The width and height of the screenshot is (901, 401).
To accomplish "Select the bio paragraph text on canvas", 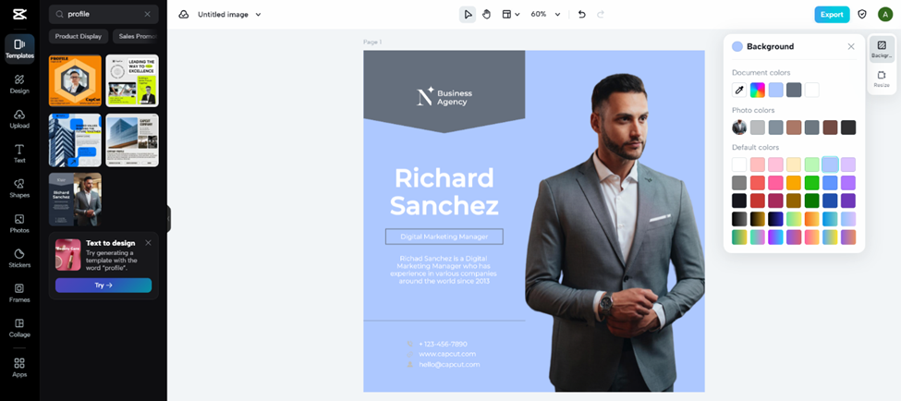I will 444,270.
